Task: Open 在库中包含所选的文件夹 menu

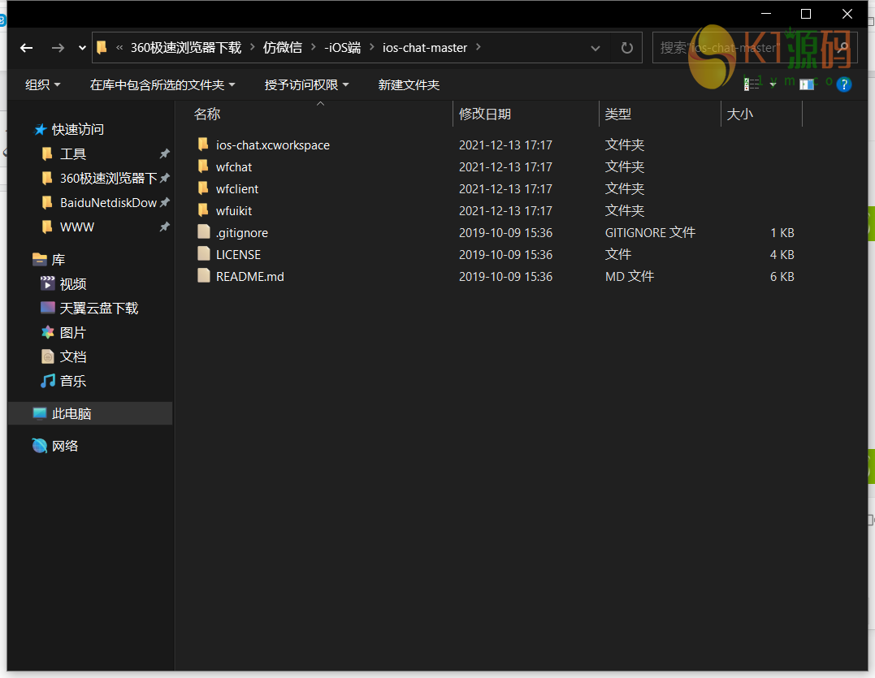Action: [x=162, y=84]
